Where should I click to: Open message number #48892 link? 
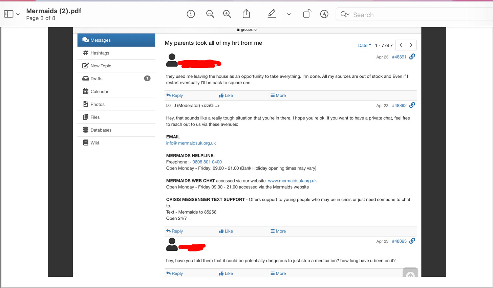(399, 106)
